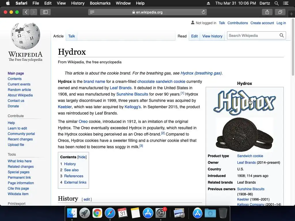
Task: Jump to References in contents
Action: coord(73,176)
